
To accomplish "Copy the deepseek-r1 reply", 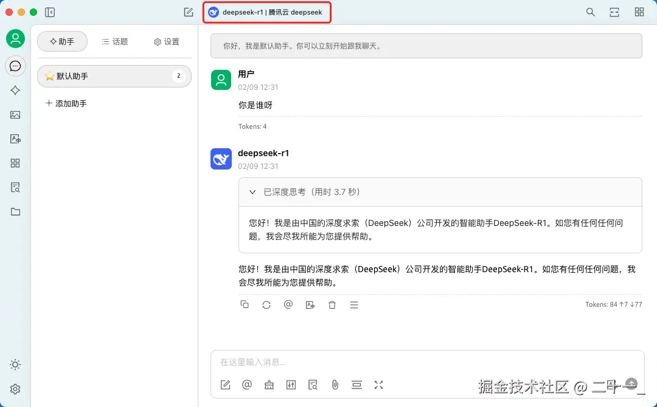I will pos(245,304).
